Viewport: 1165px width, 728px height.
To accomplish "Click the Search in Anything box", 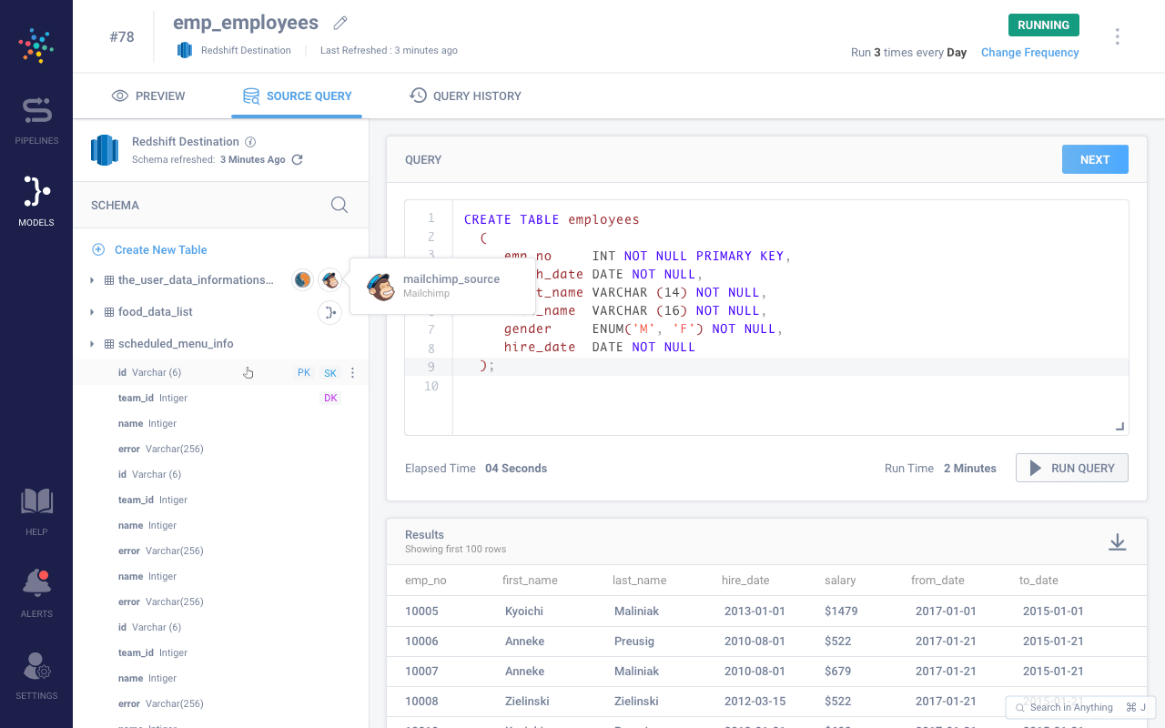I will click(x=1080, y=707).
